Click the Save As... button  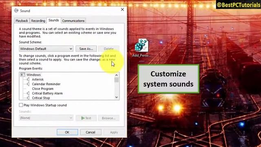86,49
